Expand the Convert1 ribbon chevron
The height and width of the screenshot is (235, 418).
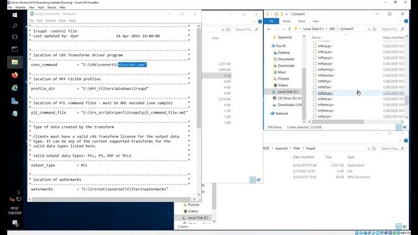click(400, 21)
